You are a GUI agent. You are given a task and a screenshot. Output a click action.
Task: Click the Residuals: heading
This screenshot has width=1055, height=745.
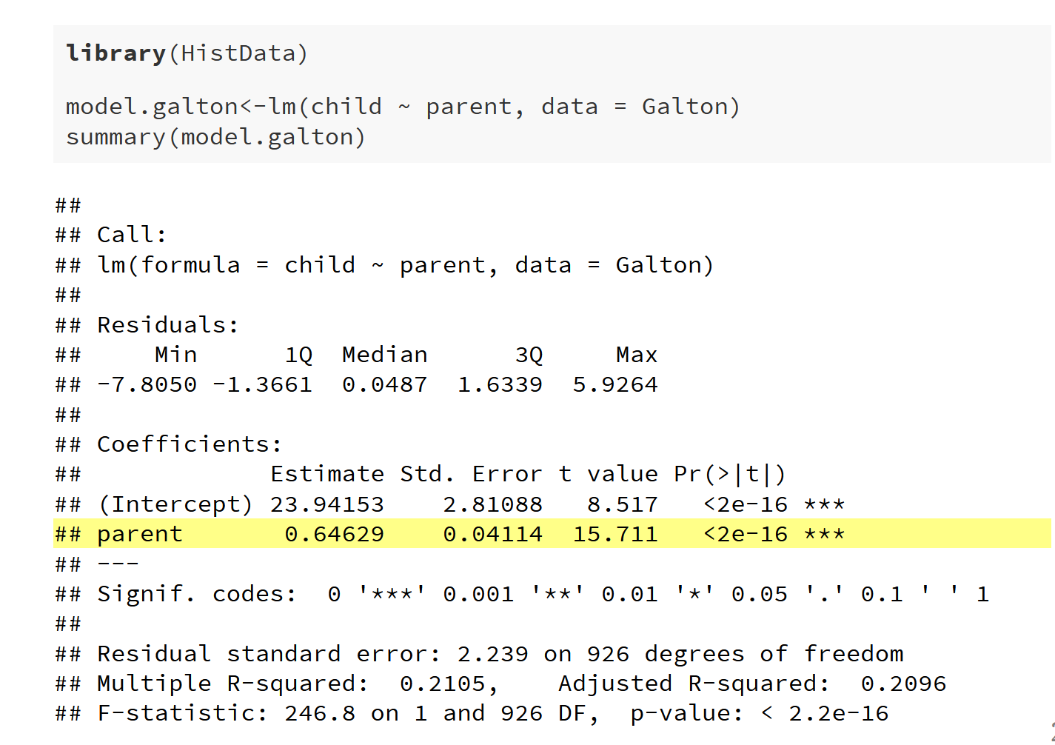(168, 325)
